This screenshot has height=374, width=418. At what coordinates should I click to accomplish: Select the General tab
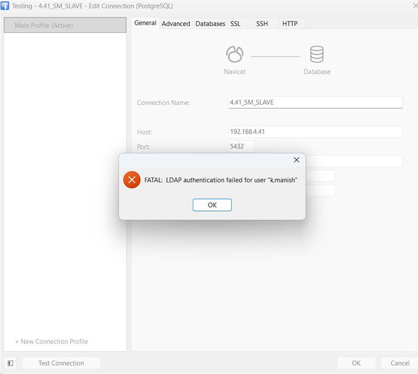pos(145,23)
